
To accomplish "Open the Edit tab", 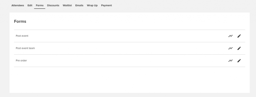I will click(30, 5).
